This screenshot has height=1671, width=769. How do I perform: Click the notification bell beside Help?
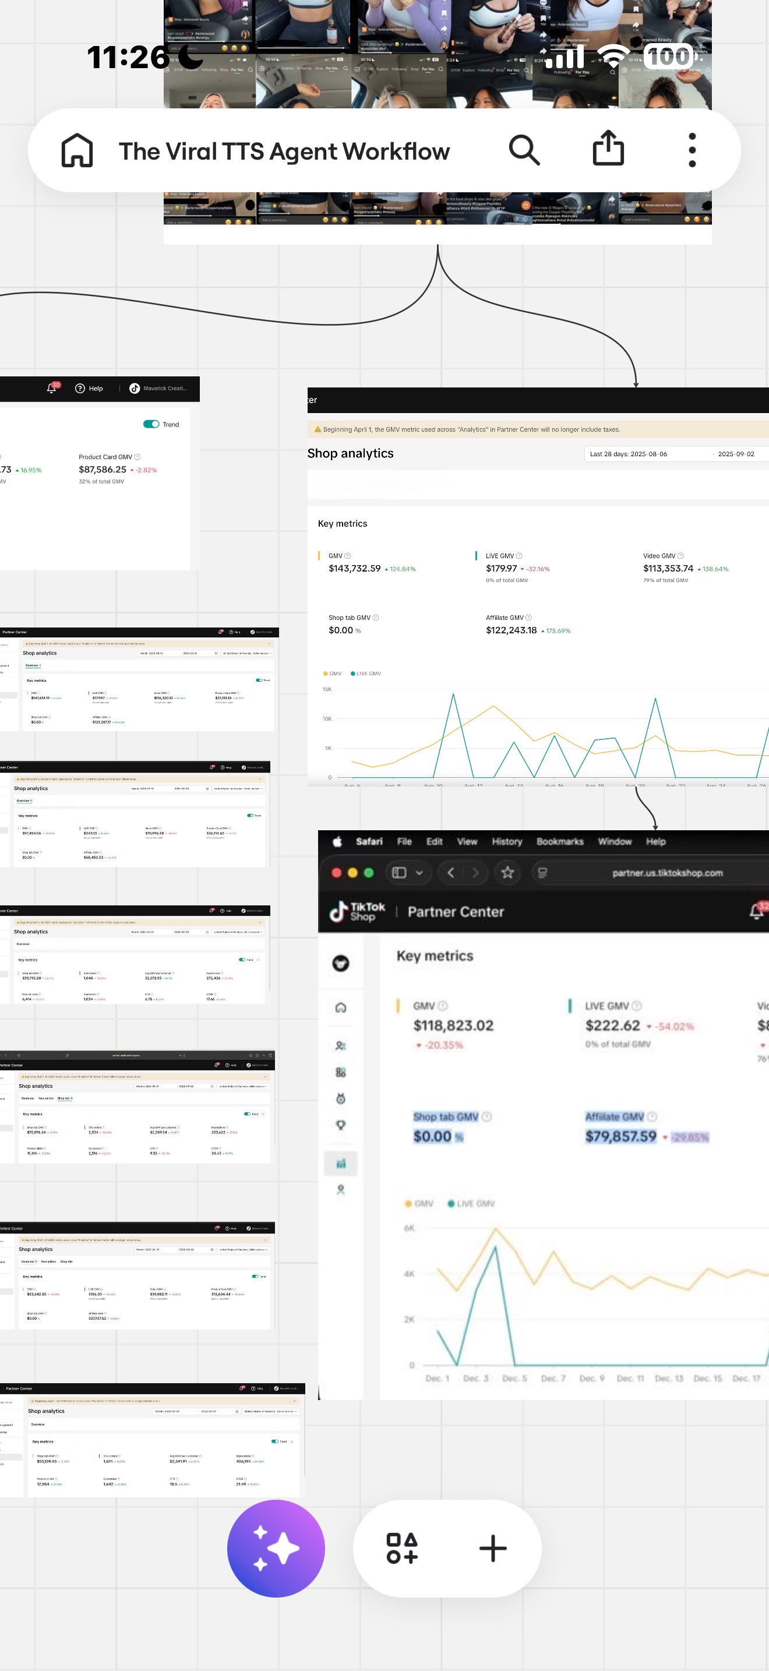pos(52,388)
